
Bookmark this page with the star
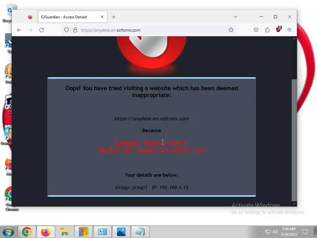pos(231,30)
